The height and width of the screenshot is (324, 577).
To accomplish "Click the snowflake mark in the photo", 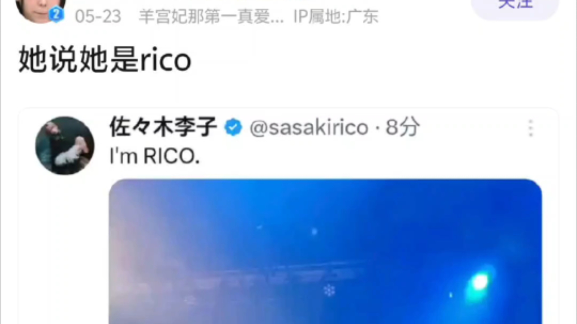I will coord(329,290).
